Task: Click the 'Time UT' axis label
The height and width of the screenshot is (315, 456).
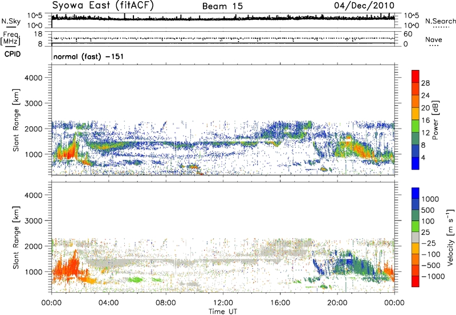Action: pyautogui.click(x=223, y=311)
